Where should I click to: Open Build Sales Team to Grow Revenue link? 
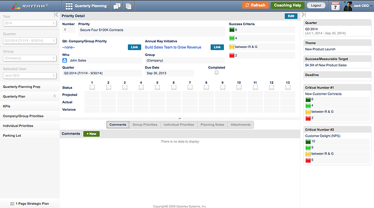coord(173,47)
